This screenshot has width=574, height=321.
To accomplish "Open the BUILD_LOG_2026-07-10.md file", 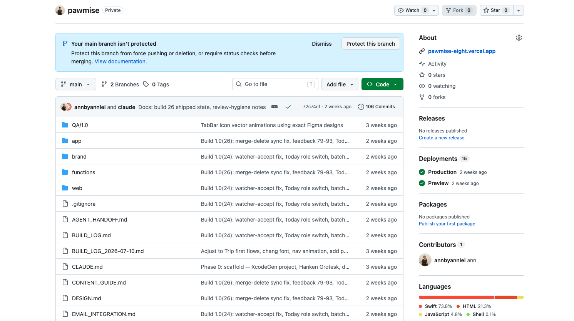I will (108, 251).
